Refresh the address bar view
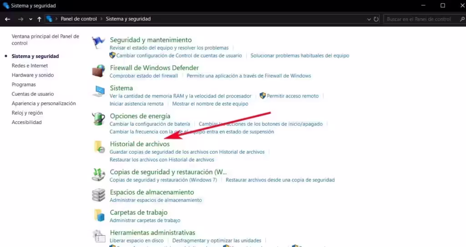Image resolution: width=466 pixels, height=247 pixels. tap(376, 19)
